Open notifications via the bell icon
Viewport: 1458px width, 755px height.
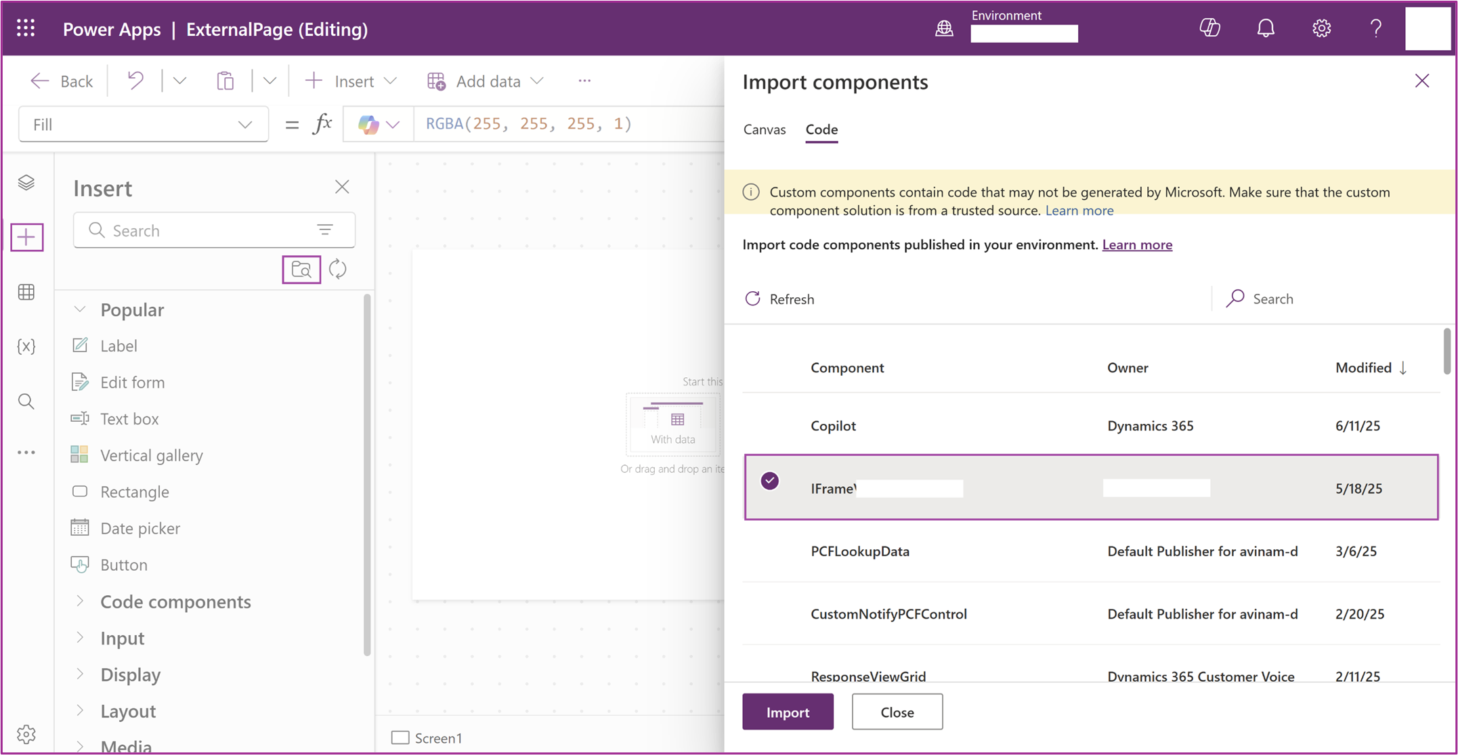tap(1265, 28)
